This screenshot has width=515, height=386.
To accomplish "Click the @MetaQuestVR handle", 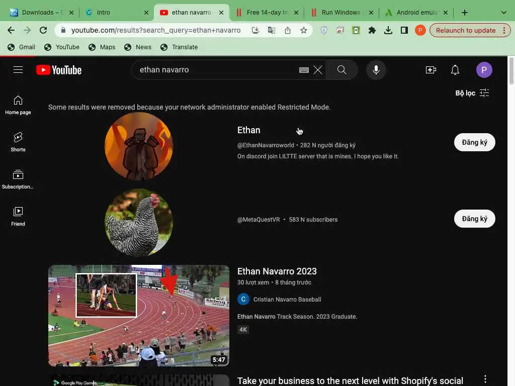I will click(259, 219).
